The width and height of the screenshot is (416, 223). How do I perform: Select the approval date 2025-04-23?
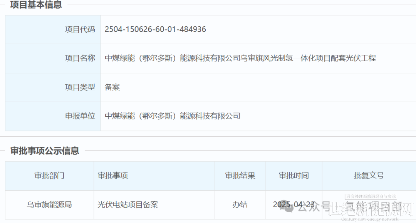tap(294, 205)
